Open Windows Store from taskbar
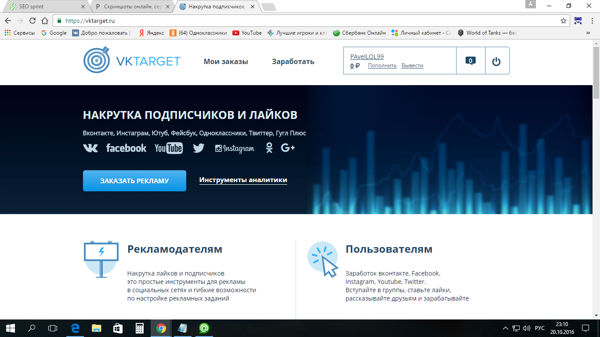 [x=118, y=328]
